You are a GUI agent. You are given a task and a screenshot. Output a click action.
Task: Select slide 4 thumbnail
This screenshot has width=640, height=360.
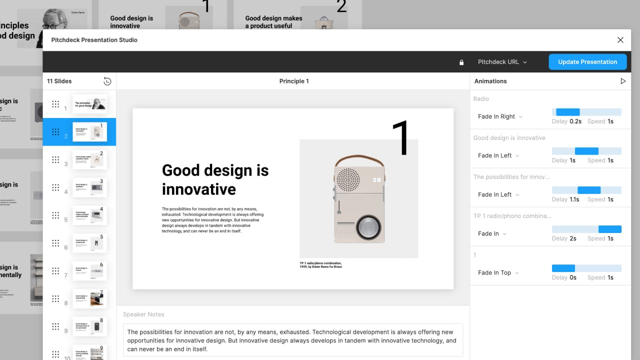pyautogui.click(x=89, y=187)
